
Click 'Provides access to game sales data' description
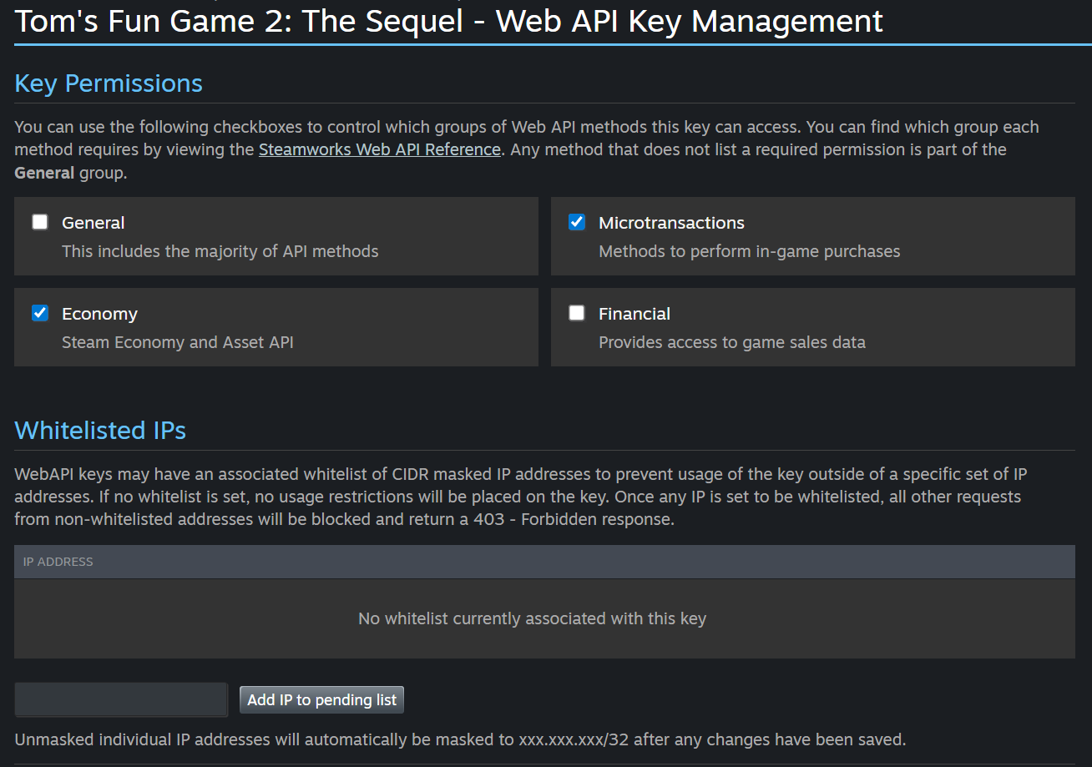732,342
